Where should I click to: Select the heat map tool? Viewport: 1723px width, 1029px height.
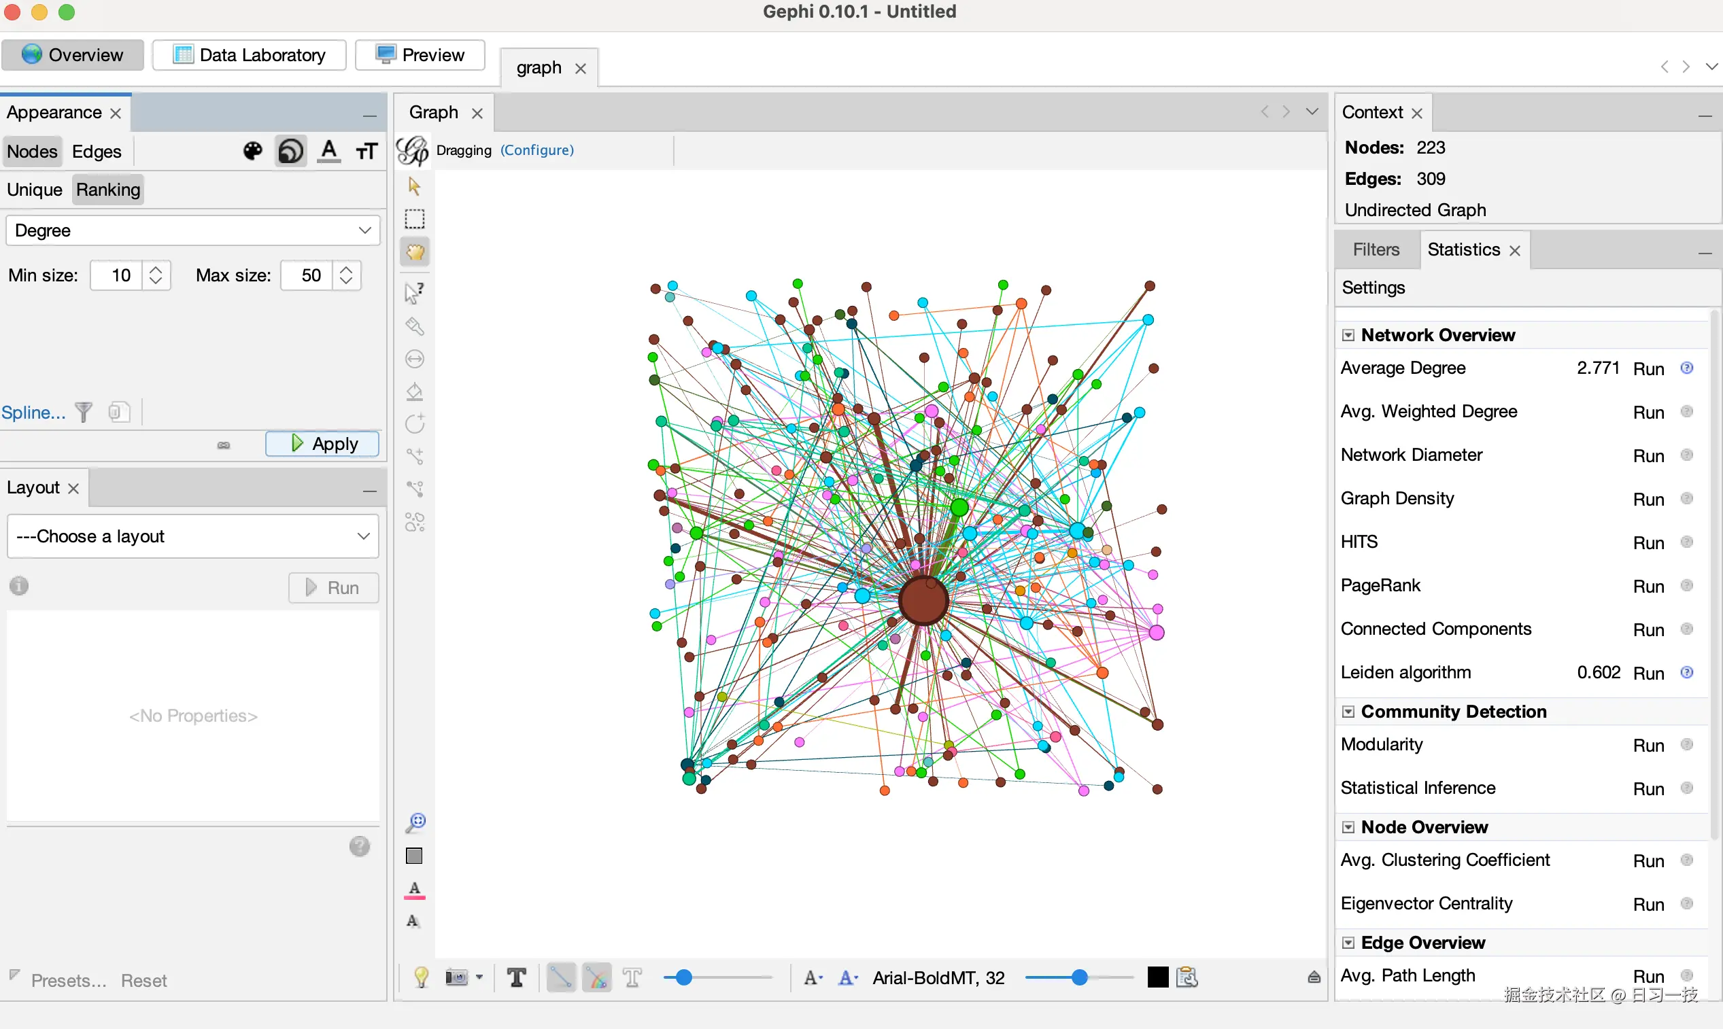pos(414,521)
